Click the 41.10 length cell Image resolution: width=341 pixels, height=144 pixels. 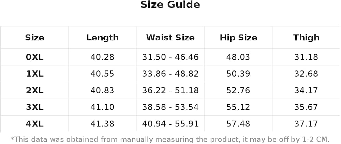click(x=102, y=107)
